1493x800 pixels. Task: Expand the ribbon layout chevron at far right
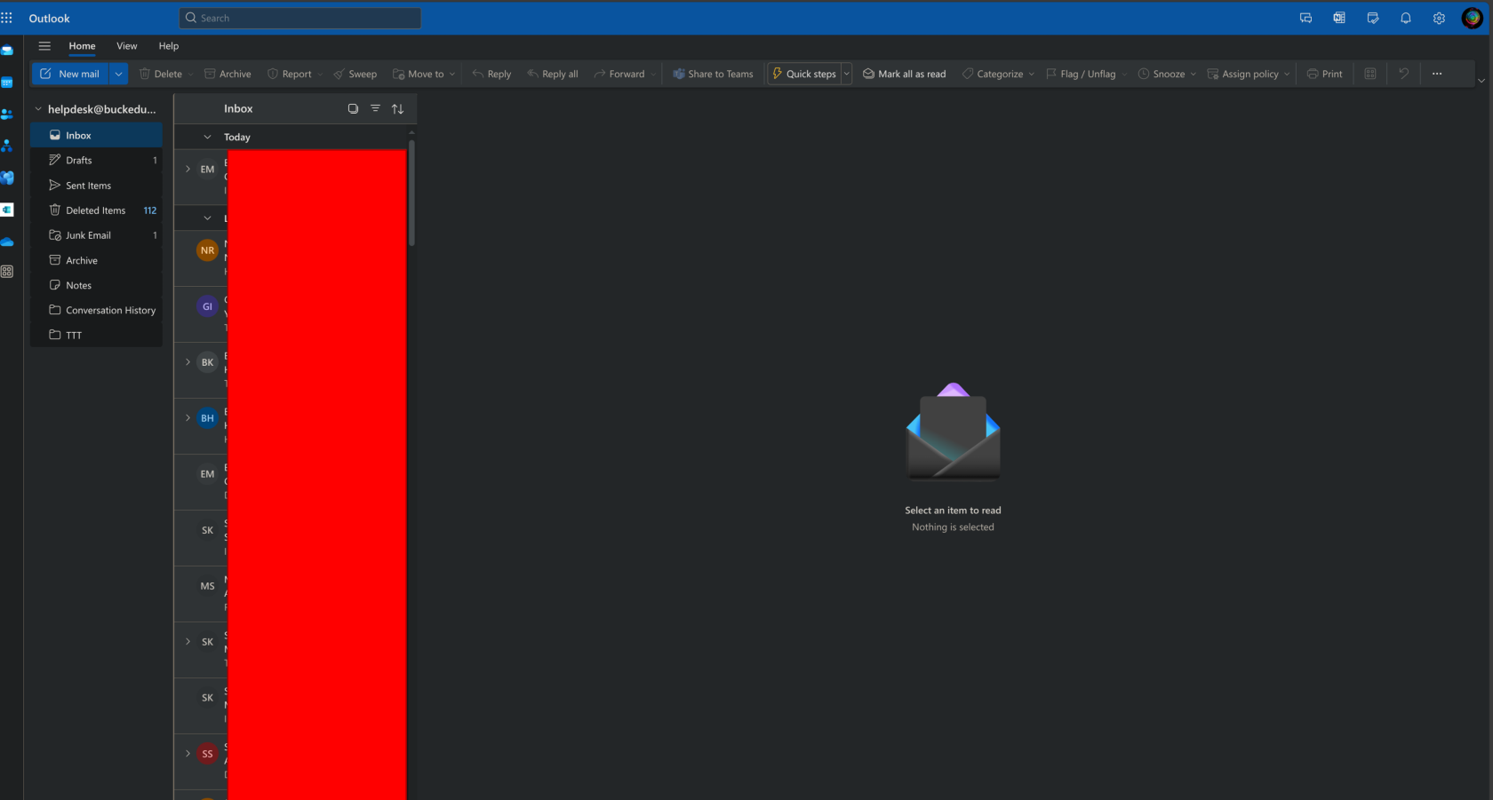click(1481, 81)
